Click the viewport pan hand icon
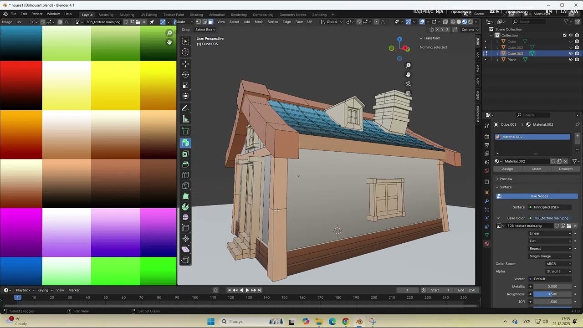 (408, 75)
